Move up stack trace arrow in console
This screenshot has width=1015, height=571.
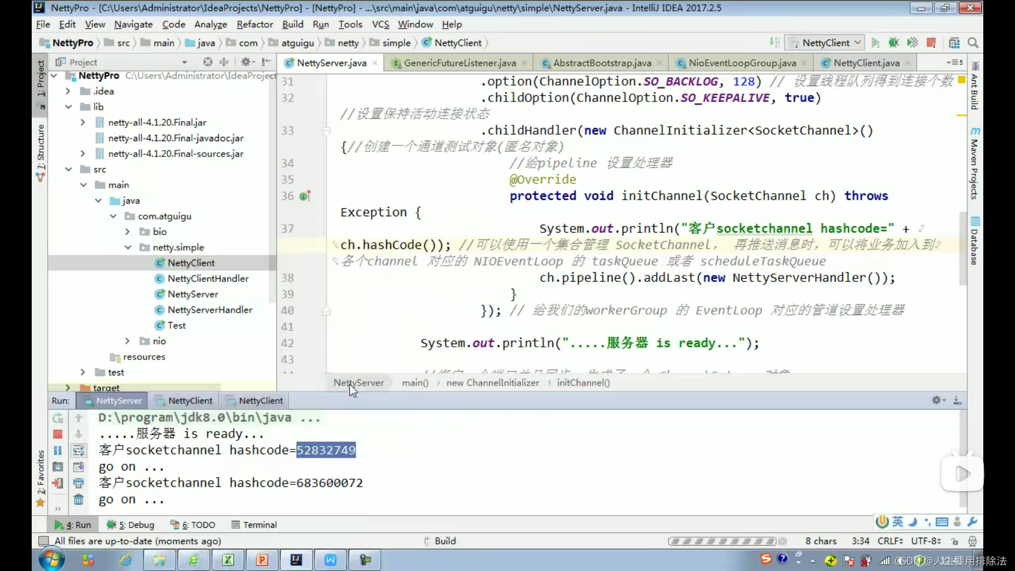click(x=78, y=418)
